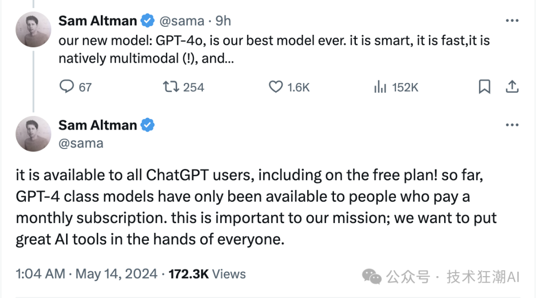Click the reply icon on first tweet
Image resolution: width=536 pixels, height=298 pixels.
[67, 87]
